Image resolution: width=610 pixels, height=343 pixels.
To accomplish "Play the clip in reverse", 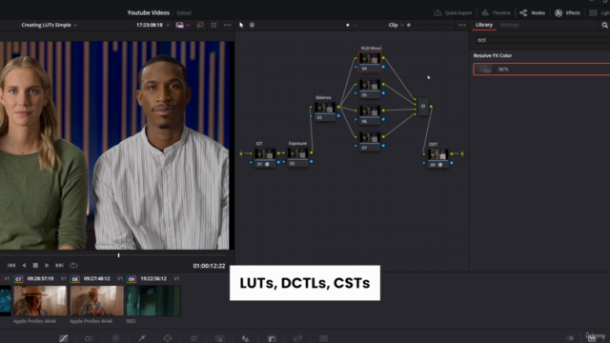I will pos(24,265).
